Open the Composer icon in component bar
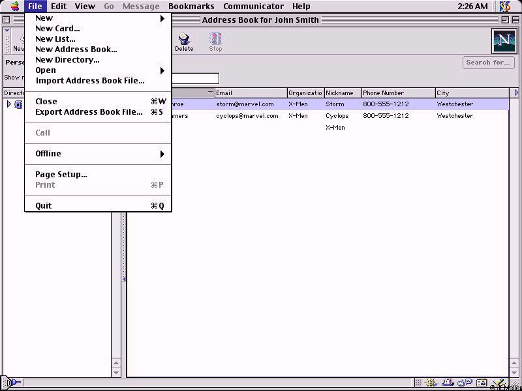This screenshot has height=391, width=522. [x=497, y=383]
